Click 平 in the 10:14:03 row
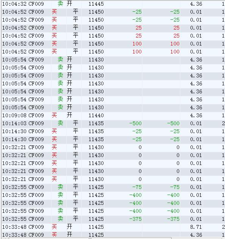Screen dimensions: 225x239 (x=75, y=123)
